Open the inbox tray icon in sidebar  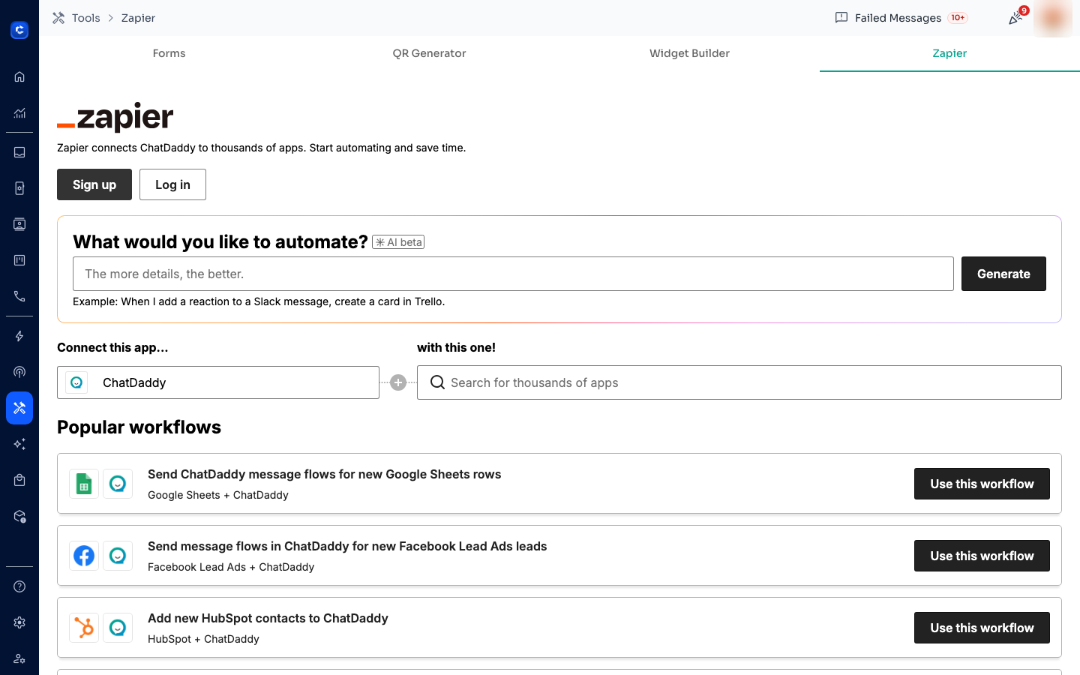[x=19, y=152]
